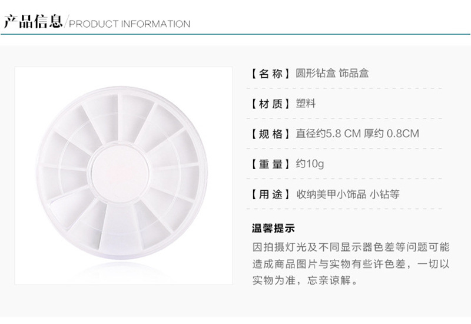Click the 直径约5.8 CM diameter text
The height and width of the screenshot is (324, 471).
coord(328,134)
